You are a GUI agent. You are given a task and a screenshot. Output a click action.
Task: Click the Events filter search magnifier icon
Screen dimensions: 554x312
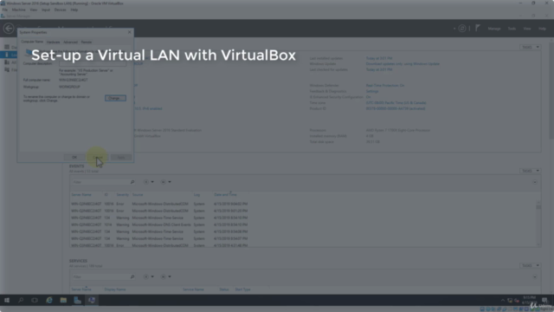click(x=132, y=182)
